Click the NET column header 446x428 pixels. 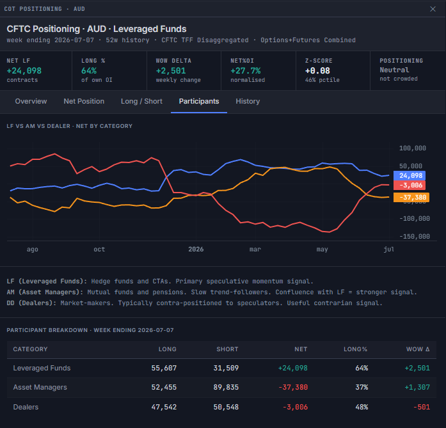click(301, 349)
